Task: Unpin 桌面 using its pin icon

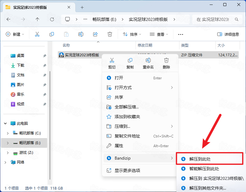Action: tap(45, 56)
